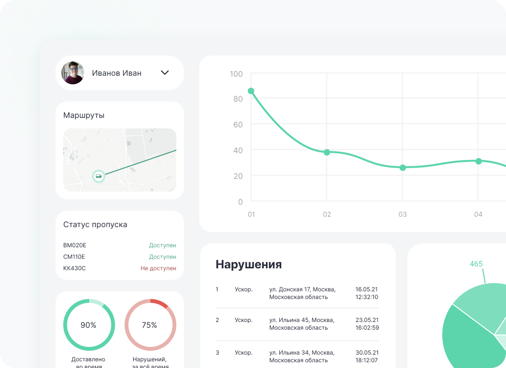This screenshot has height=368, width=506.
Task: Click timestamp 23.05.21 16:02:59
Action: pos(367,324)
